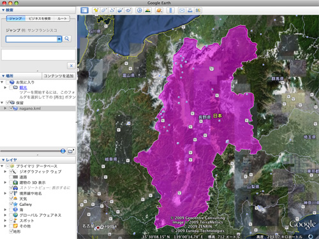
Task: Show the ruler measurement tool
Action: (170, 10)
